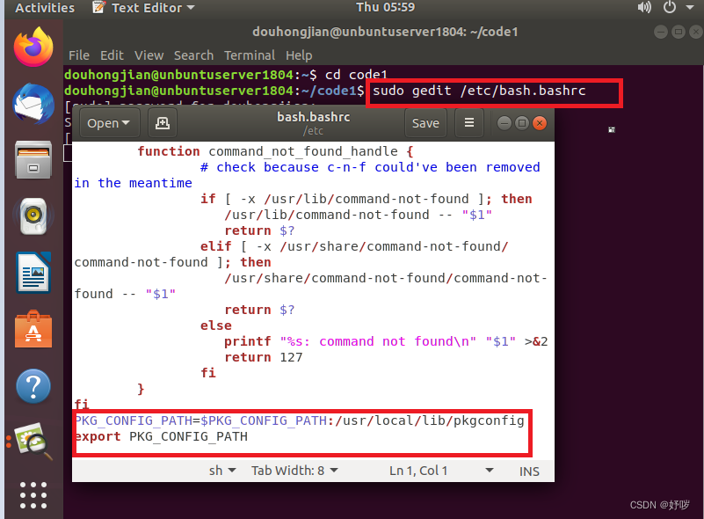Click the terminal title douhongjian@unbuntuserver1804
Image resolution: width=704 pixels, height=519 pixels.
pyautogui.click(x=385, y=32)
